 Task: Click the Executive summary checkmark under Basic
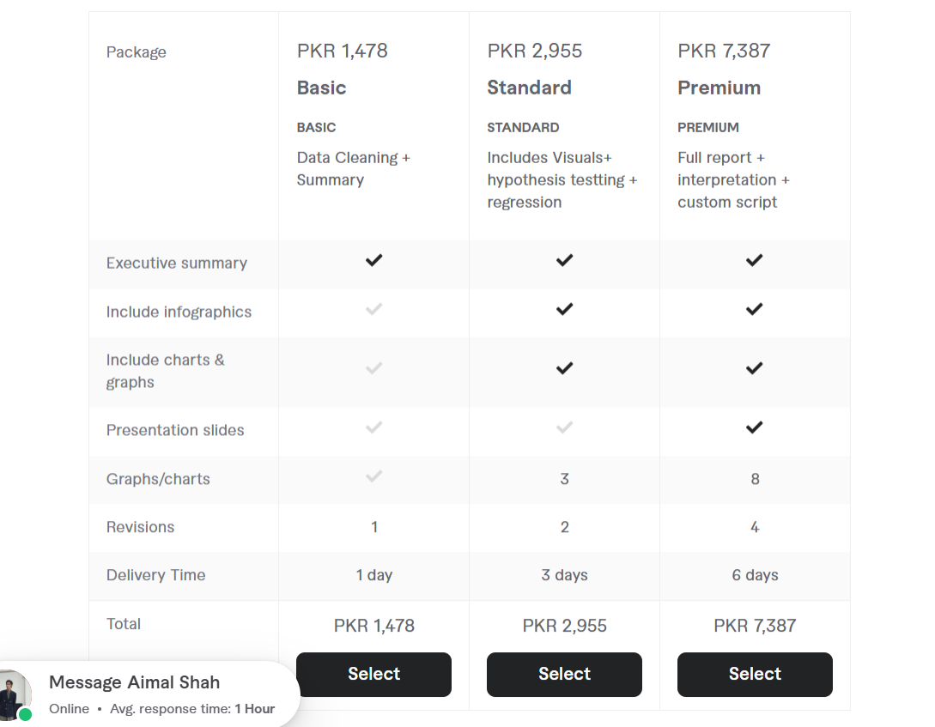[373, 260]
